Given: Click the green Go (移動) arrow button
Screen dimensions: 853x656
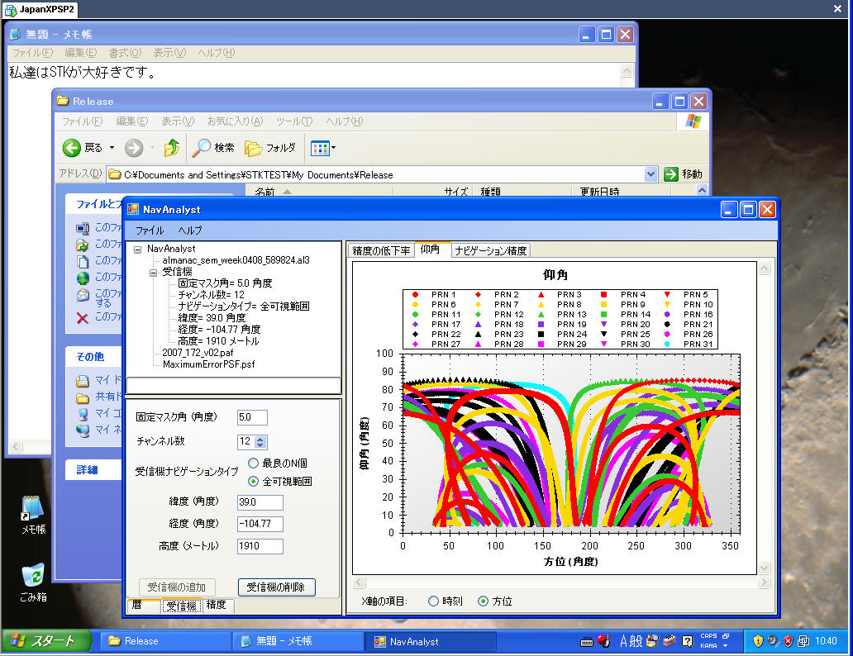Looking at the screenshot, I should click(671, 174).
